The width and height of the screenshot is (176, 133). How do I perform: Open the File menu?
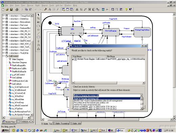coord(6,5)
